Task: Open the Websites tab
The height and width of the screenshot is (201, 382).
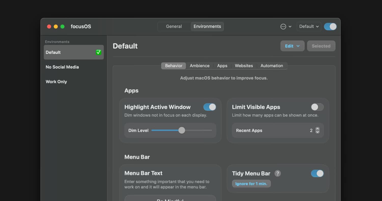Action: pyautogui.click(x=244, y=66)
